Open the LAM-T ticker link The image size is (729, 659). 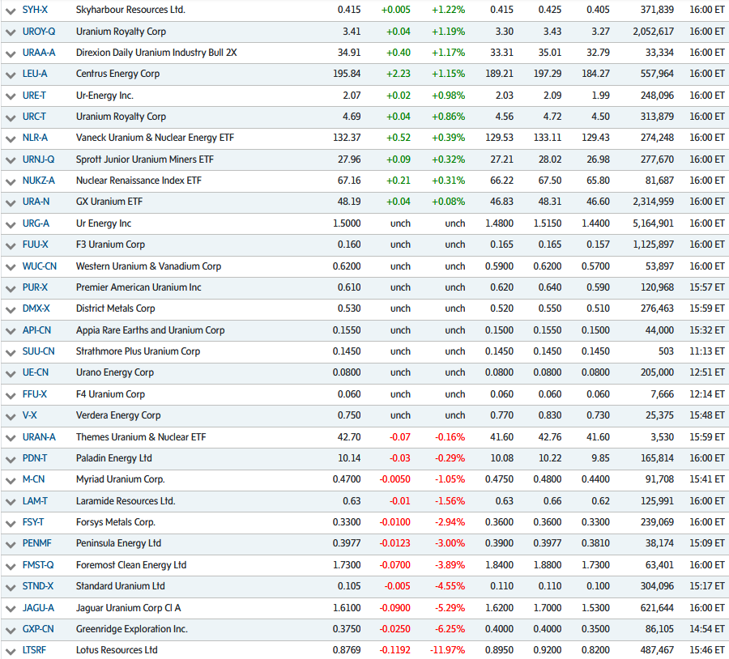coord(35,501)
